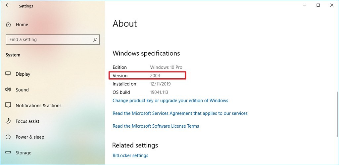Maximize the Settings window
The width and height of the screenshot is (339, 165).
coord(318,5)
